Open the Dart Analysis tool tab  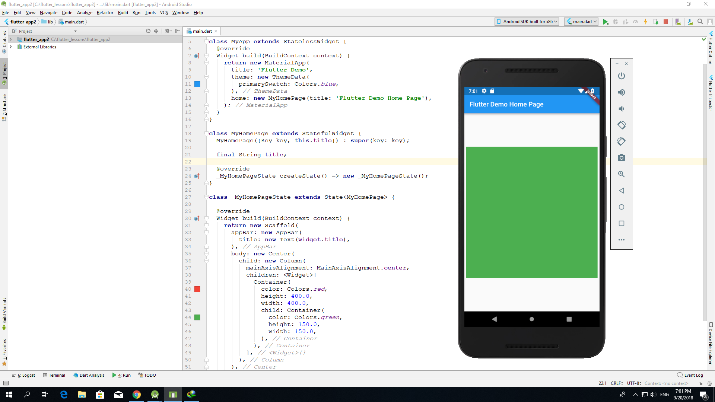click(89, 375)
